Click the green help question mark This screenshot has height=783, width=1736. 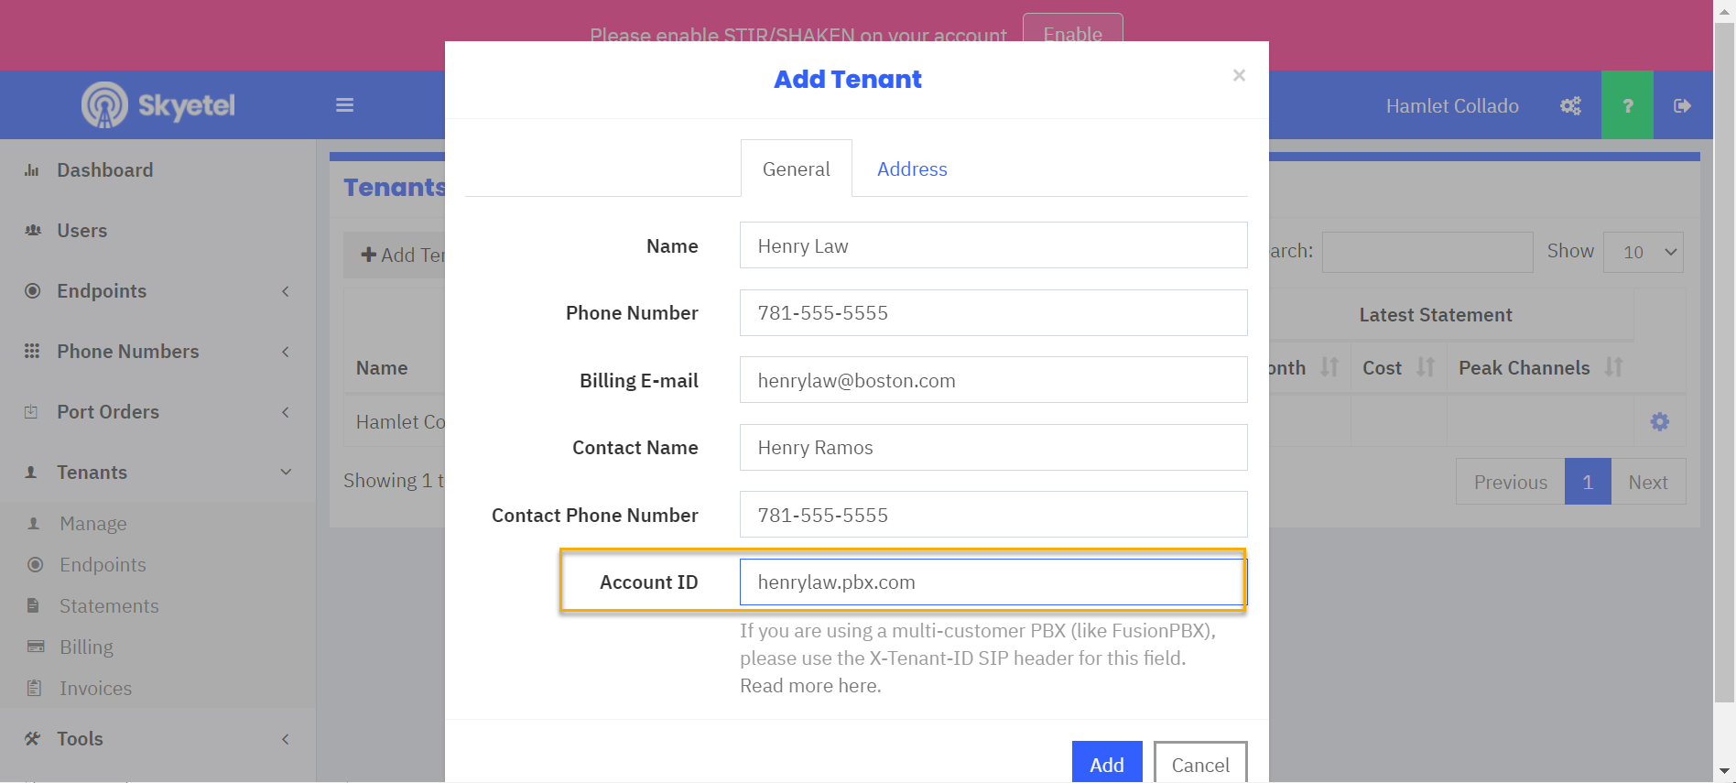pos(1627,106)
